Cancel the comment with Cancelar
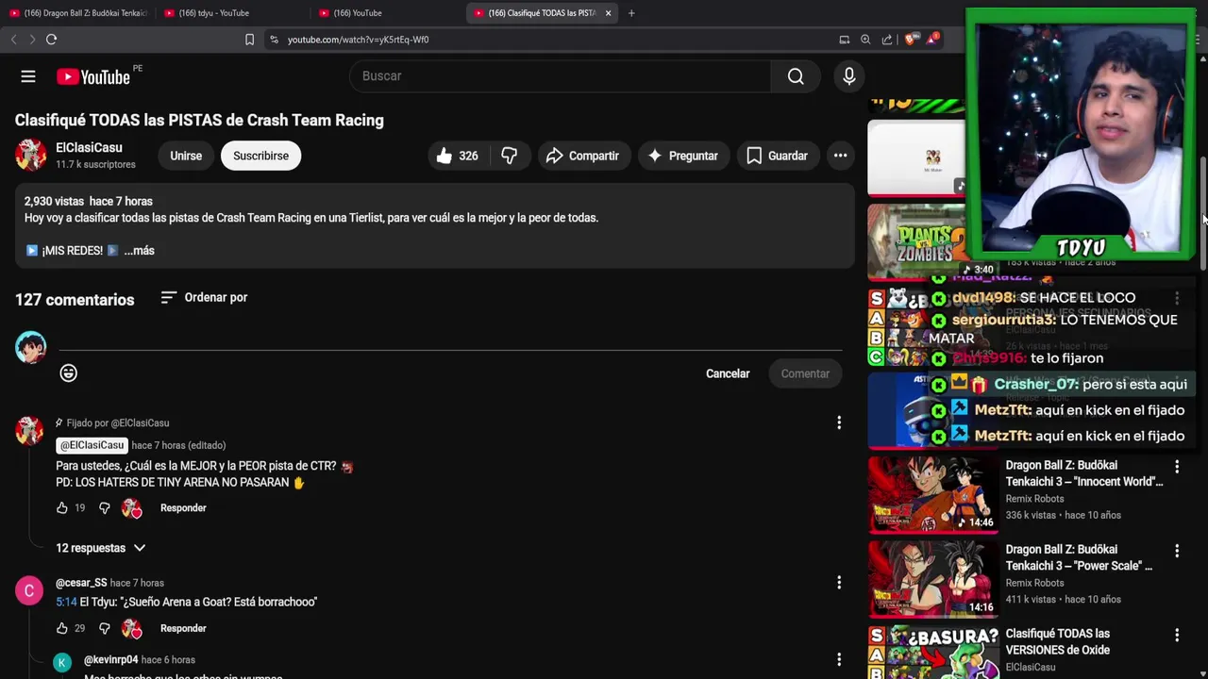 (728, 373)
